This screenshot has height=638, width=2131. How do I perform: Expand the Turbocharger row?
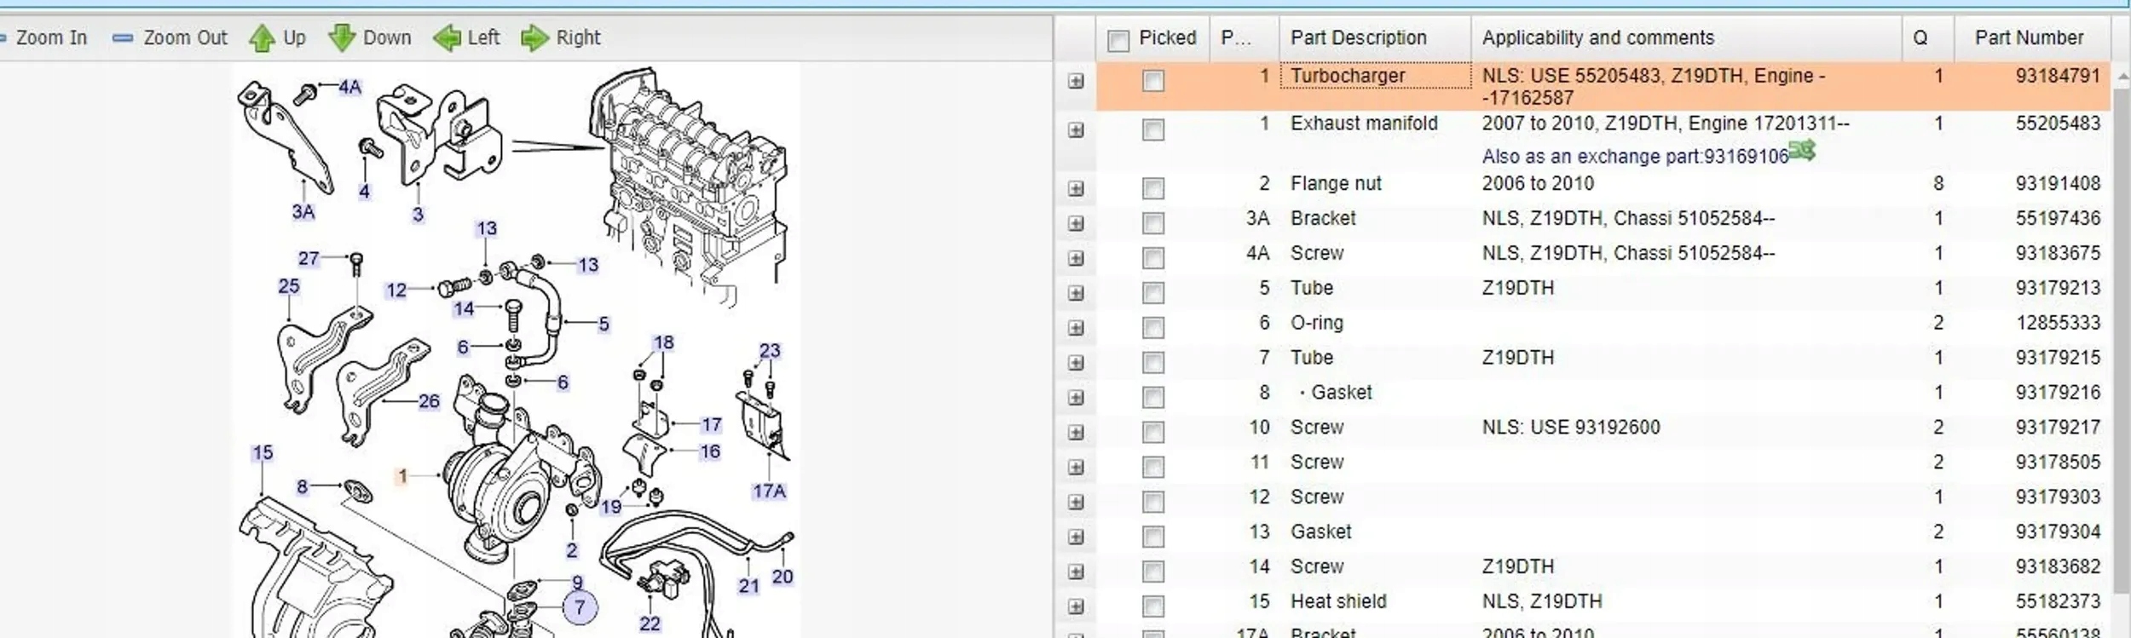(1076, 81)
